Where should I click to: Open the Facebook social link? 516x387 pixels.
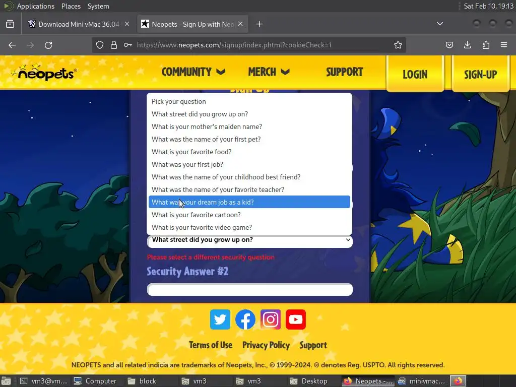[245, 319]
